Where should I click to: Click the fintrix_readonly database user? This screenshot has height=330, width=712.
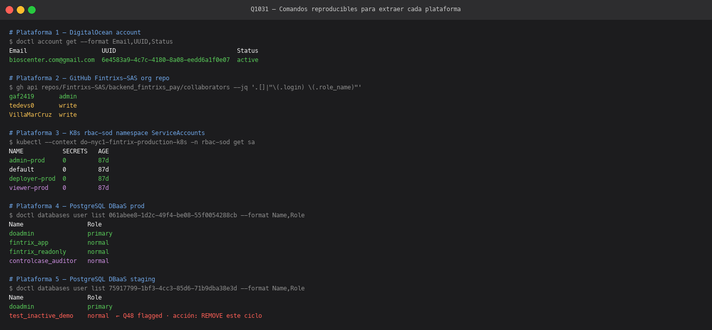pos(38,252)
